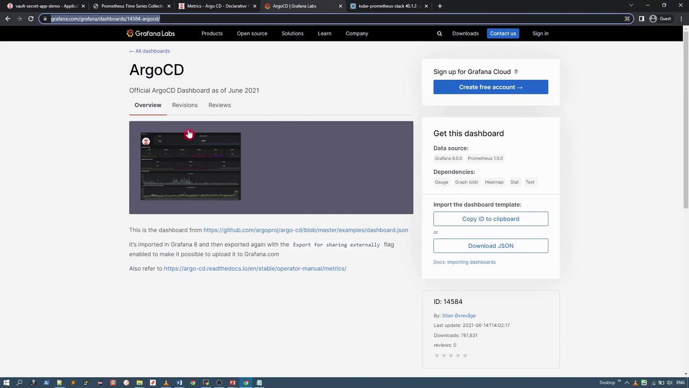Open a new browser tab

(440, 6)
